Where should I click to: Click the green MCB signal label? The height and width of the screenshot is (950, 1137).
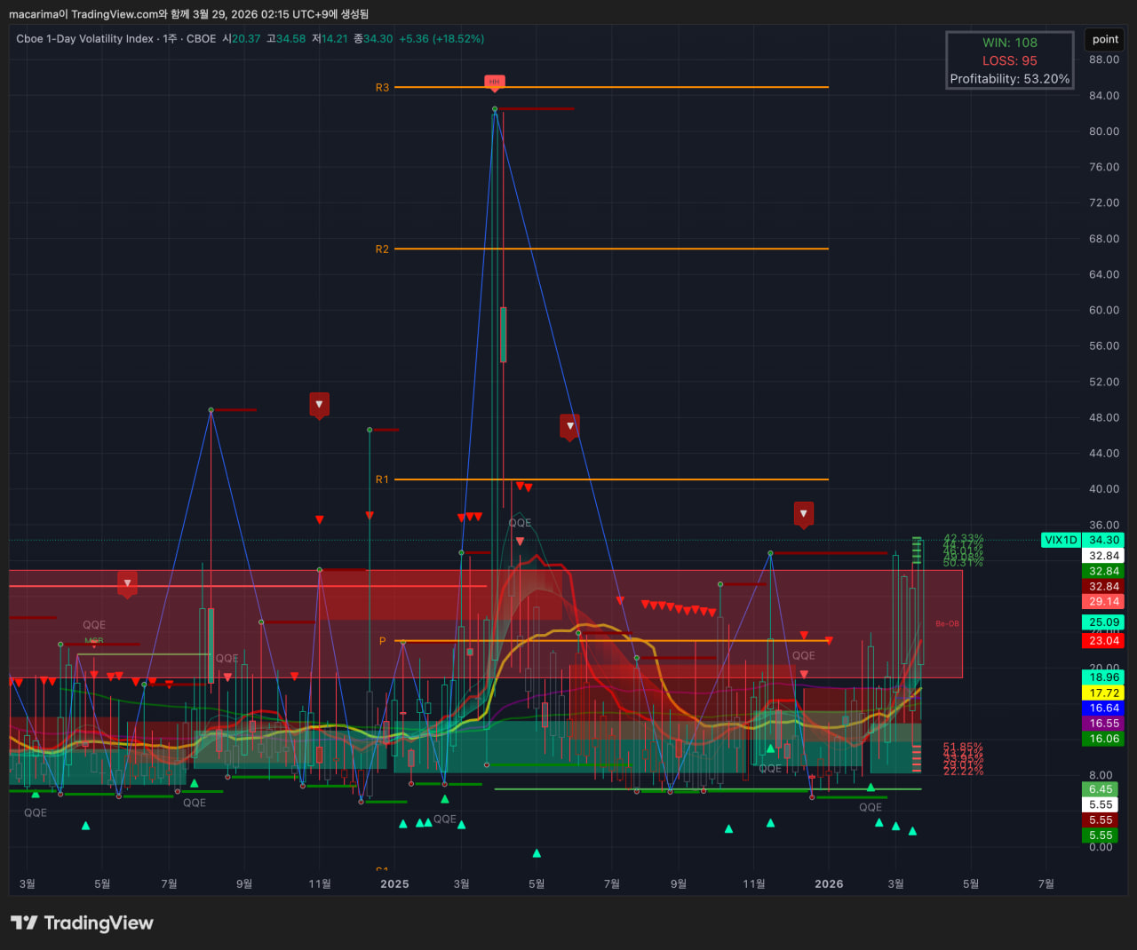click(93, 641)
